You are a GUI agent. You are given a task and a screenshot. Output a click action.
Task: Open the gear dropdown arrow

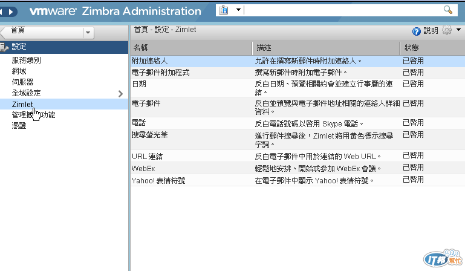click(x=458, y=30)
